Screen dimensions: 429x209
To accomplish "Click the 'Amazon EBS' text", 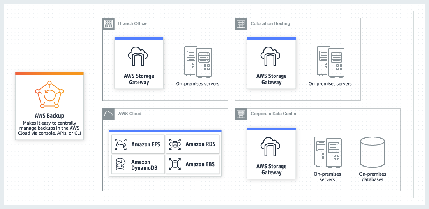I will (200, 164).
